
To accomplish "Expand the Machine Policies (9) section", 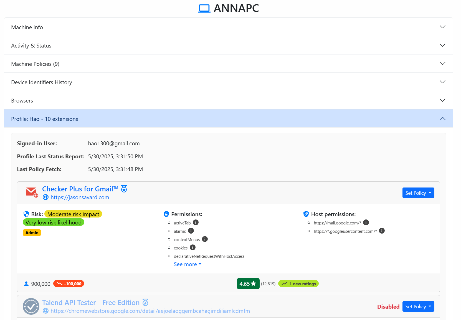I will [x=229, y=64].
